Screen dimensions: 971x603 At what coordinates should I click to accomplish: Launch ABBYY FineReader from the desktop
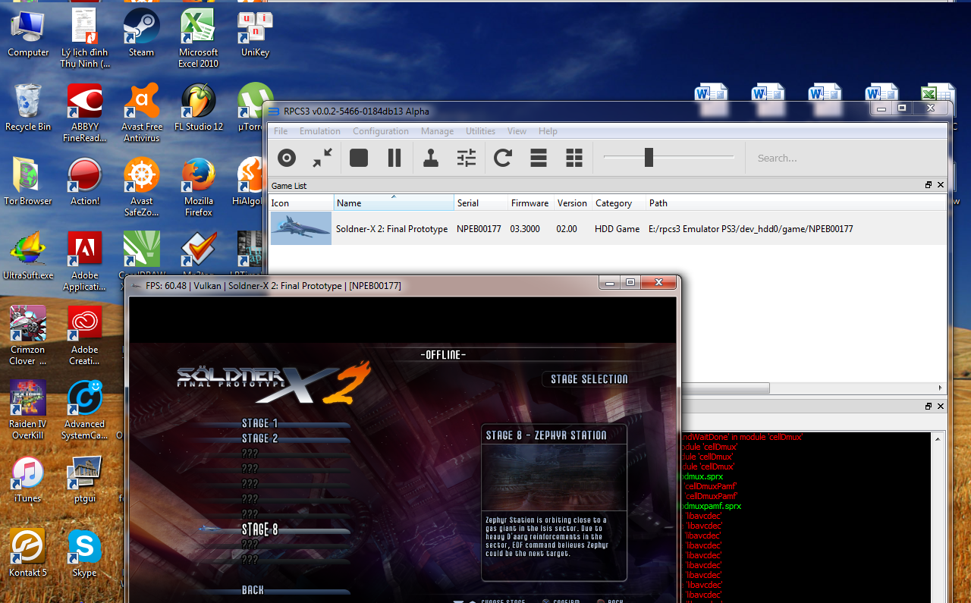pos(85,112)
